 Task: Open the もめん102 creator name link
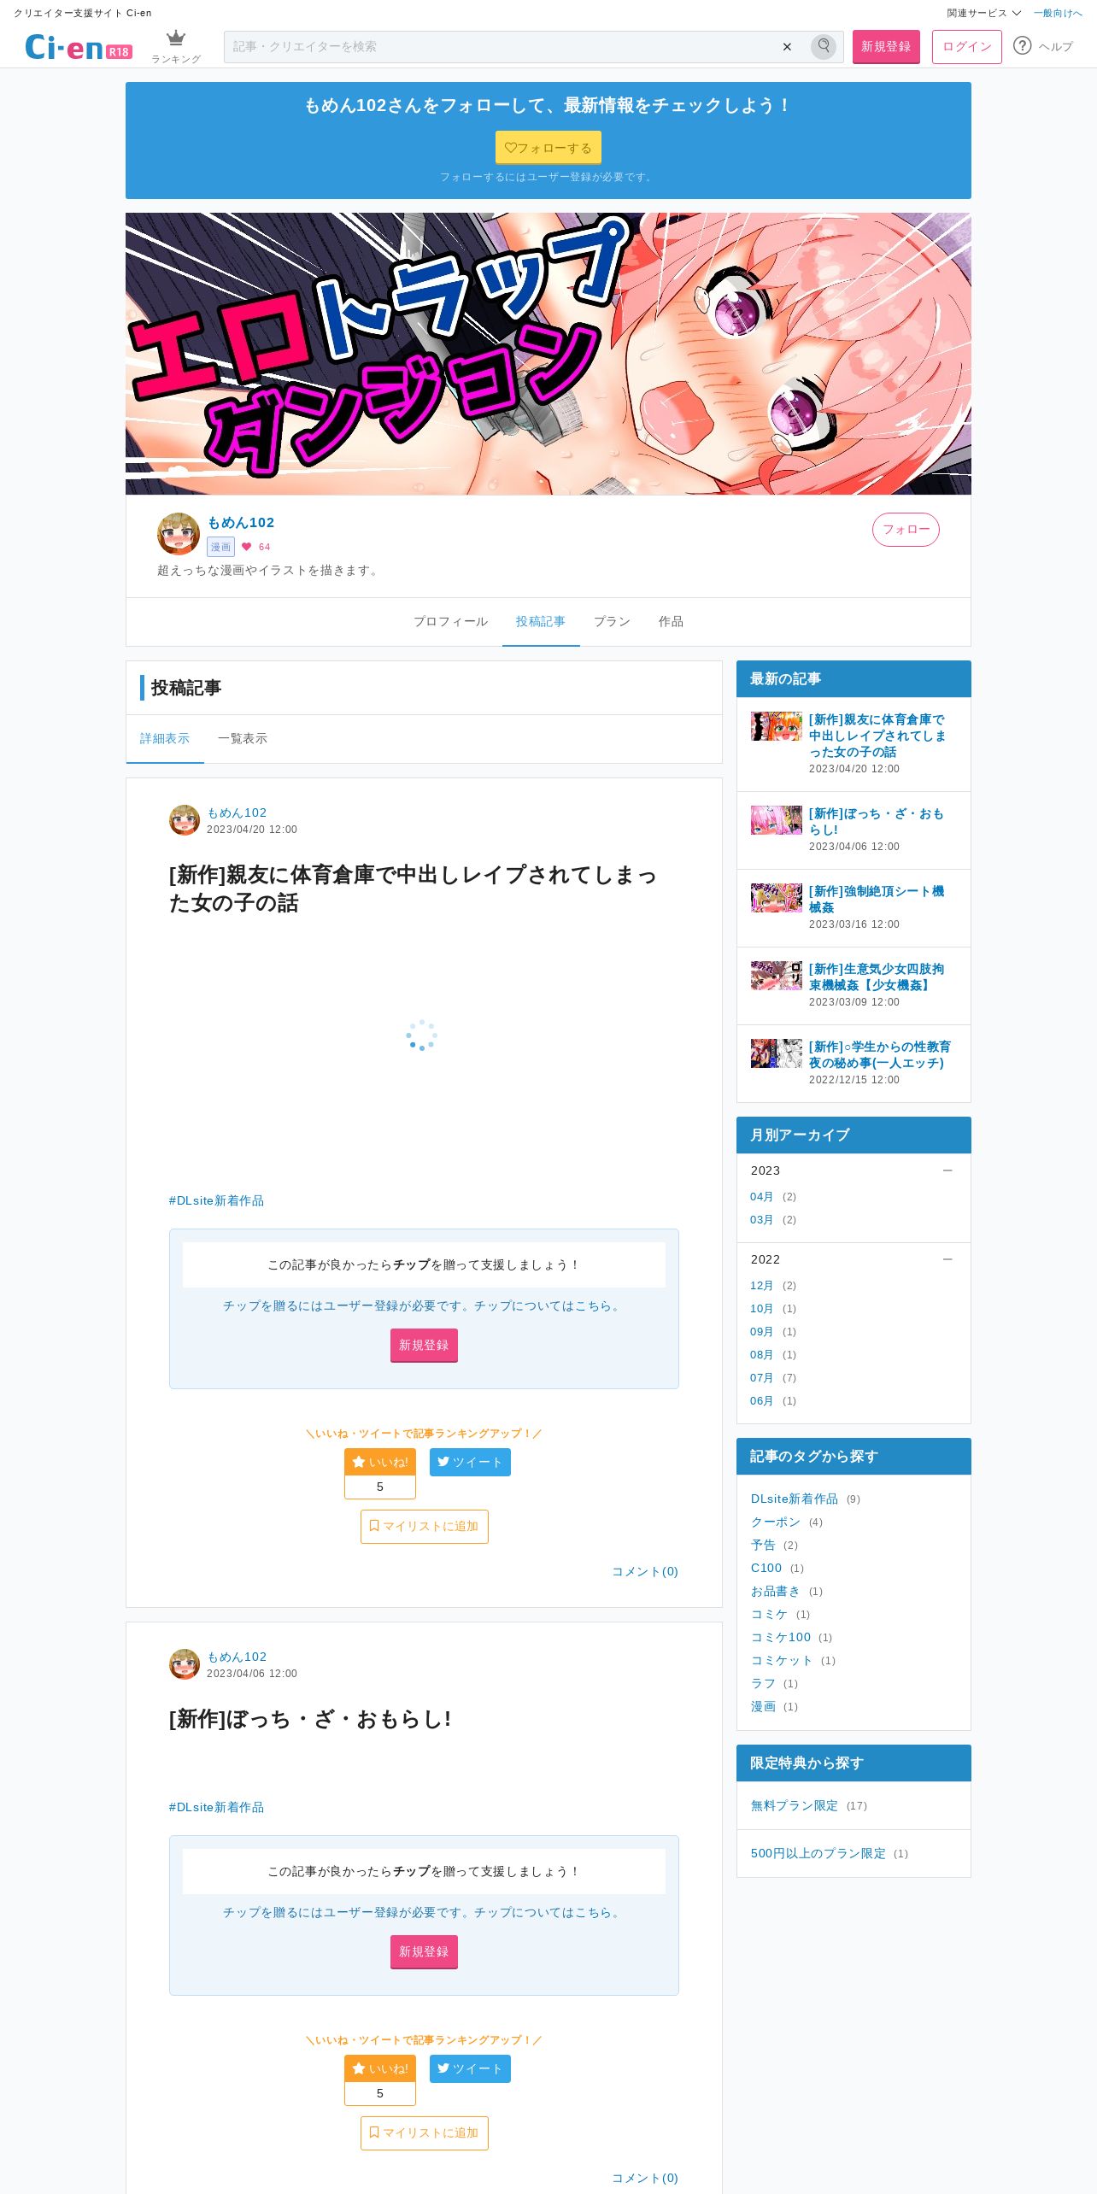point(241,523)
